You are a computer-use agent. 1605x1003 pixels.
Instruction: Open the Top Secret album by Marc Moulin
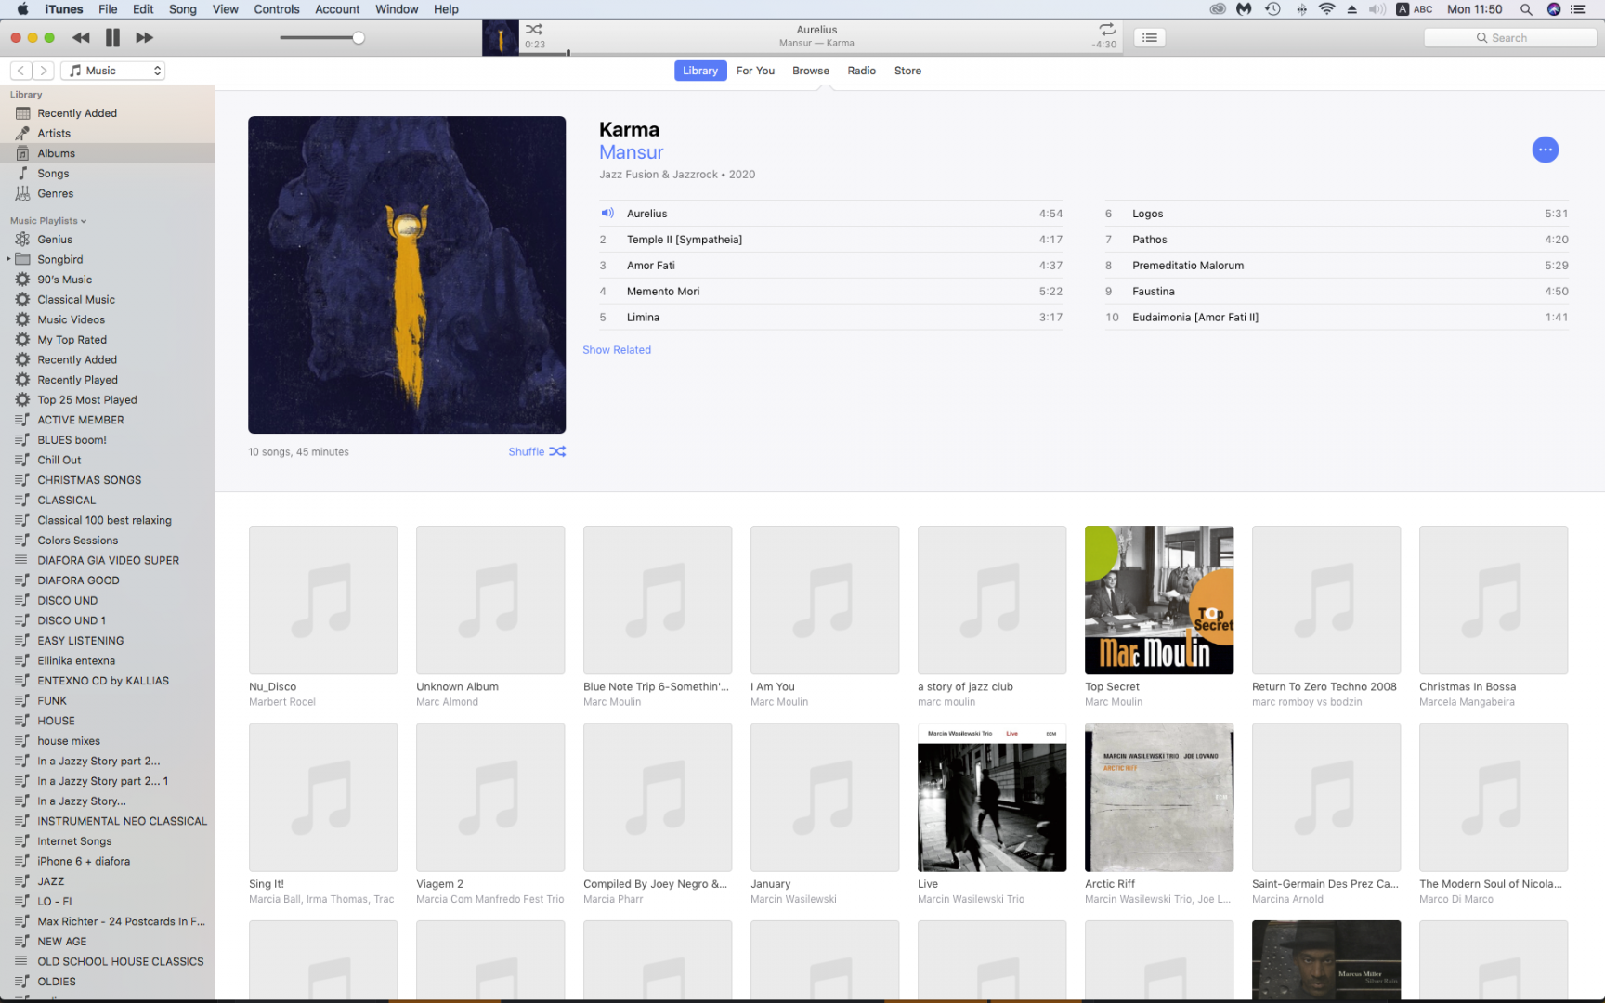coord(1158,600)
